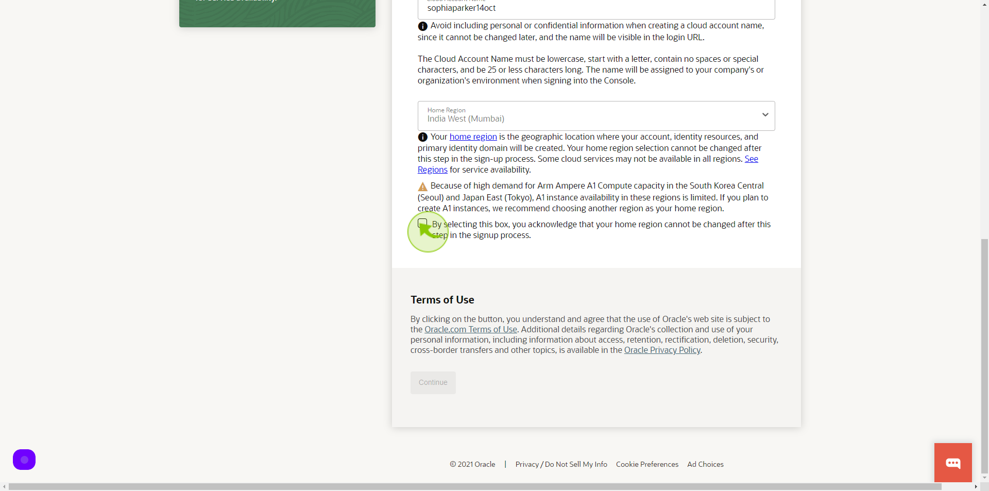Click the India West (Mumbai) value
Screen dimensions: 989x491
[x=466, y=119]
